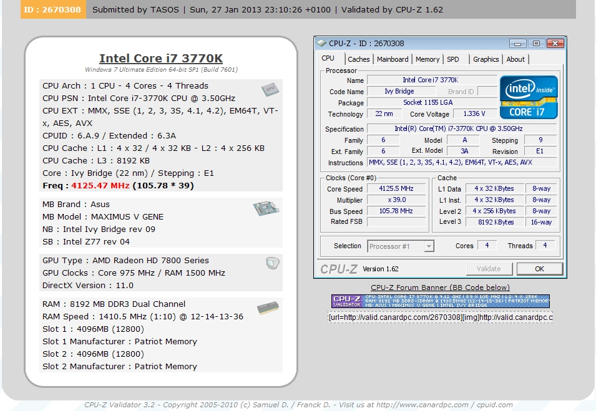
Task: Click the Bus Speed value 105.78 MHz
Action: pyautogui.click(x=396, y=211)
